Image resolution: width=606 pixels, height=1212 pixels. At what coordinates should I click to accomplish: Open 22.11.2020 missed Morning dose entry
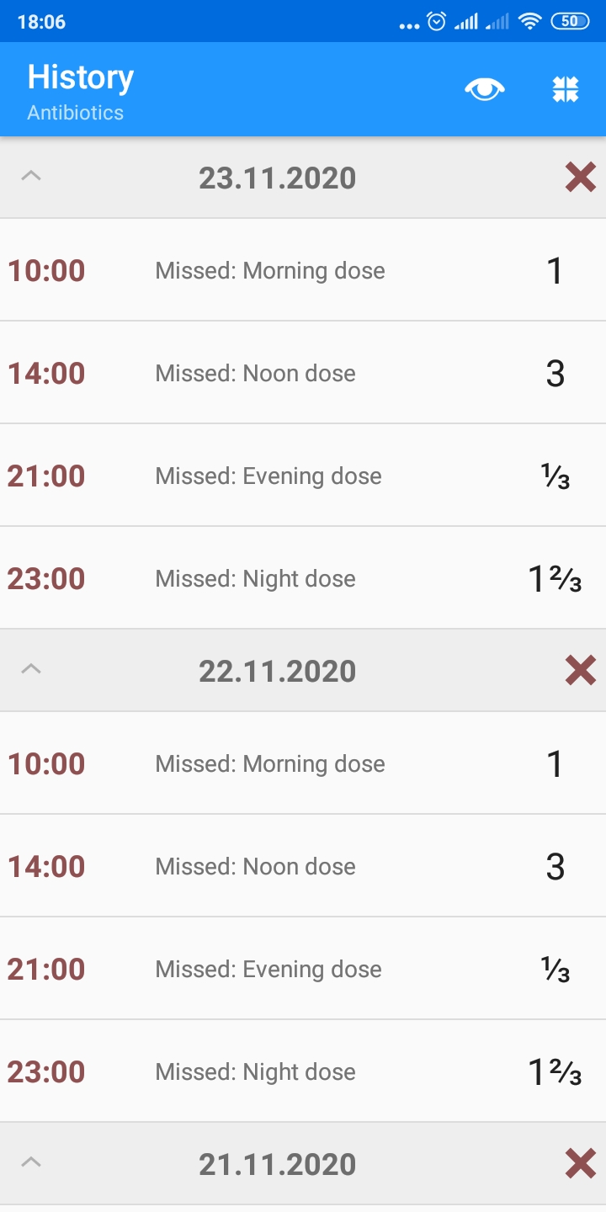(x=303, y=763)
